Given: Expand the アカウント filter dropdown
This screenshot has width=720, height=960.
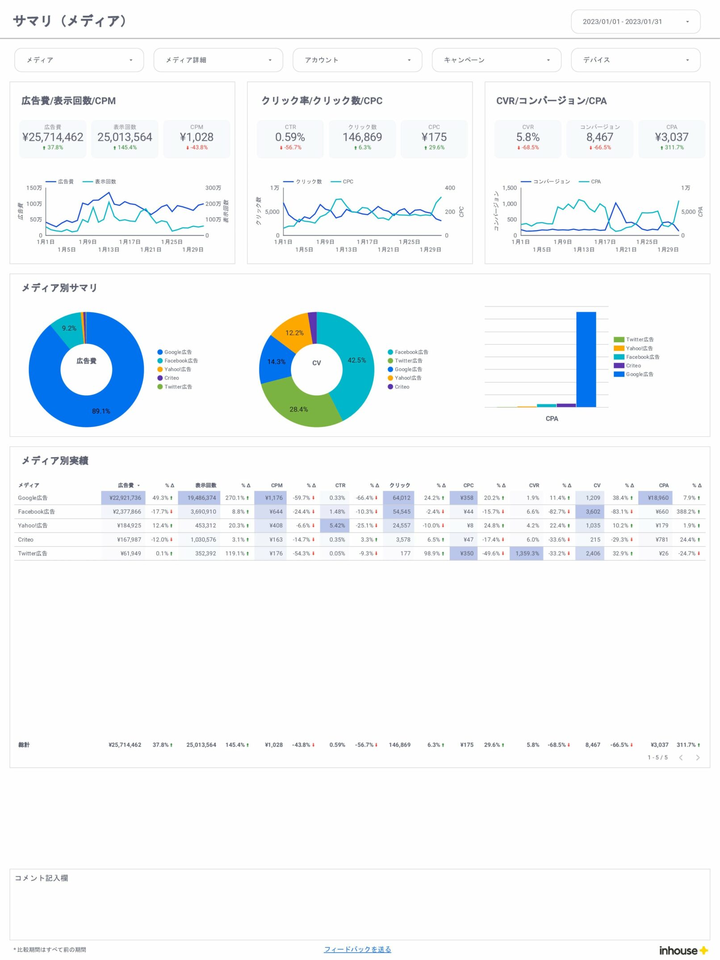Looking at the screenshot, I should point(357,60).
